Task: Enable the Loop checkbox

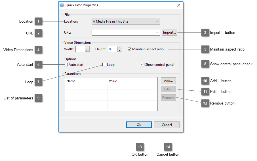Action: click(x=104, y=64)
